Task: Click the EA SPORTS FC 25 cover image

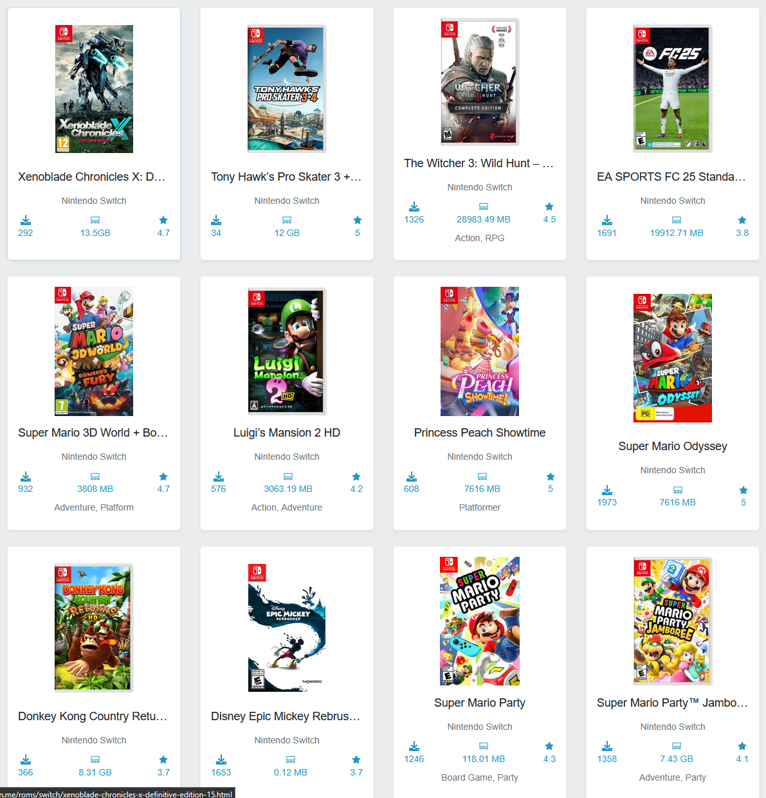Action: (x=673, y=89)
